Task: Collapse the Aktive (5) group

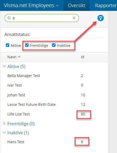Action: pos(4,66)
